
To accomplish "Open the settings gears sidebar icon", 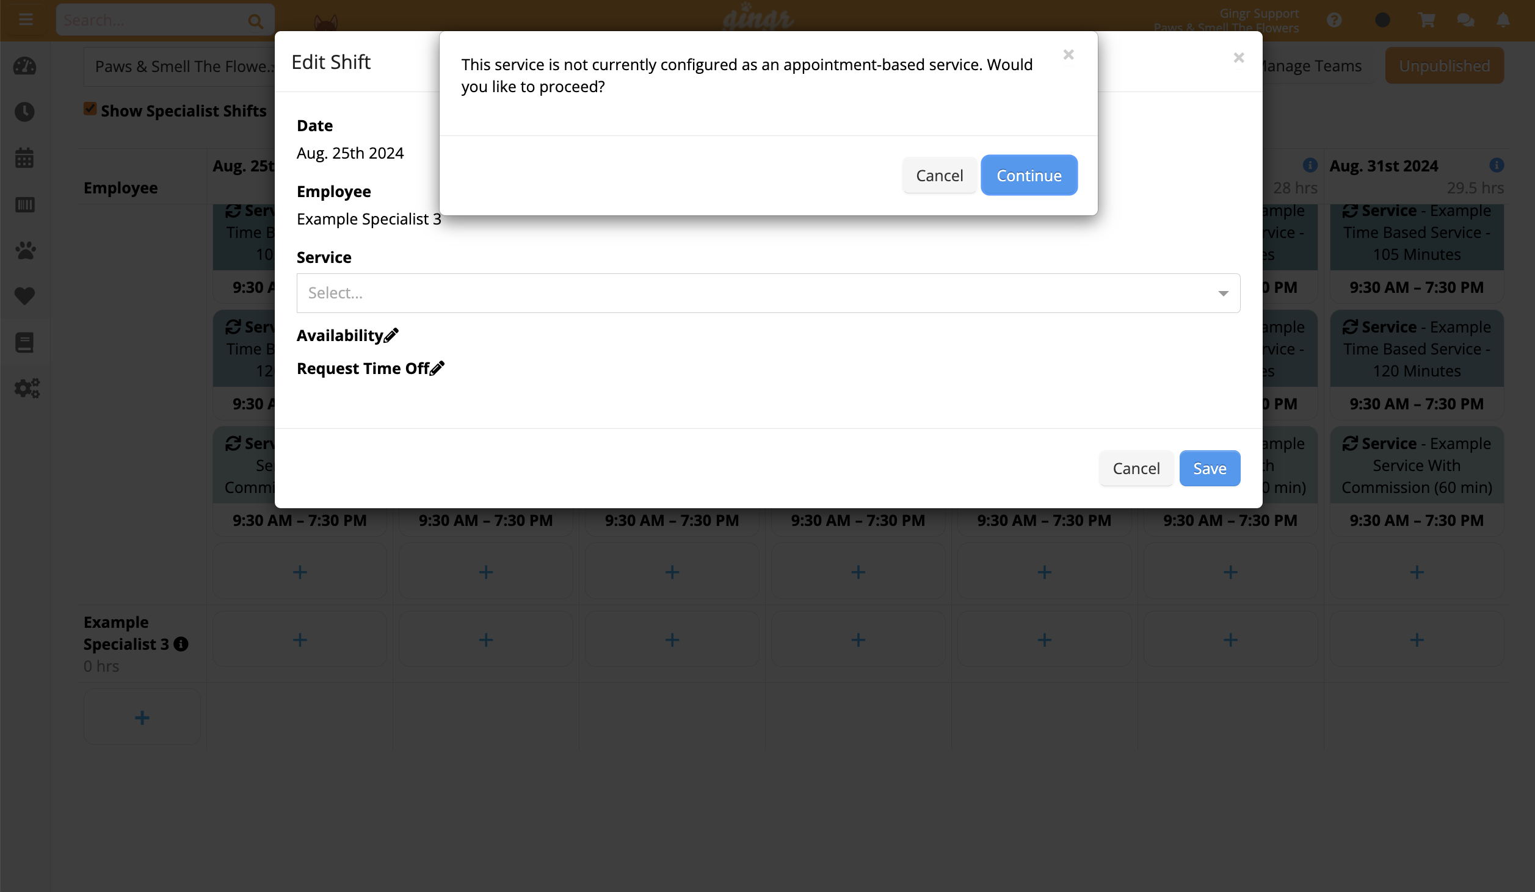I will point(27,388).
